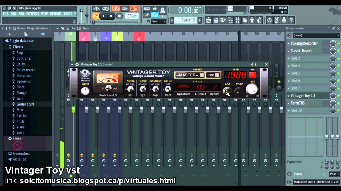Flip the SATUR soft/hard switch
Image resolution: width=341 pixels, height=191 pixels.
[x=168, y=89]
